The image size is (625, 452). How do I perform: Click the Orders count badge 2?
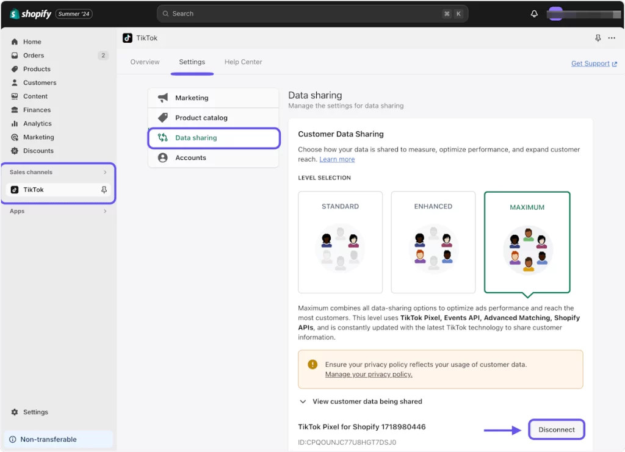(103, 56)
